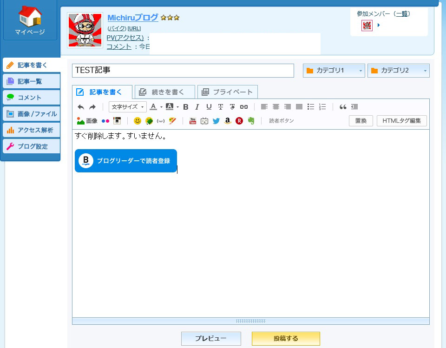Toggle bold formatting
Image resolution: width=446 pixels, height=348 pixels.
(186, 107)
